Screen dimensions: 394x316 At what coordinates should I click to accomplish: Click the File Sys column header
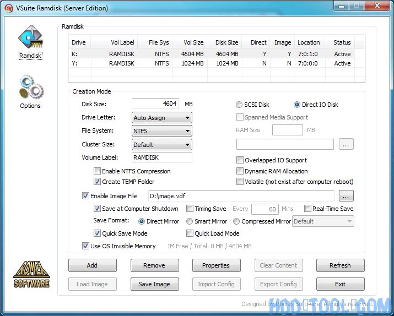[x=155, y=42]
